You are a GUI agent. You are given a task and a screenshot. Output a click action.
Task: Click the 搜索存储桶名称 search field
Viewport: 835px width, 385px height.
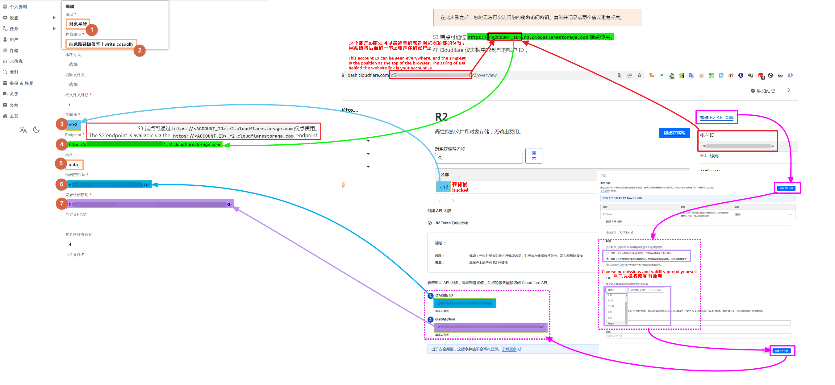tap(479, 158)
